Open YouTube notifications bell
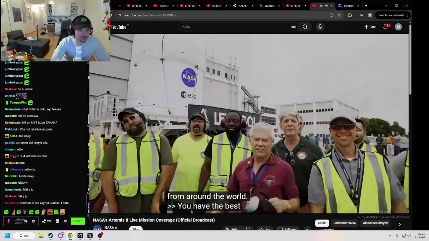Screen dimensions: 429x241 point(385,27)
